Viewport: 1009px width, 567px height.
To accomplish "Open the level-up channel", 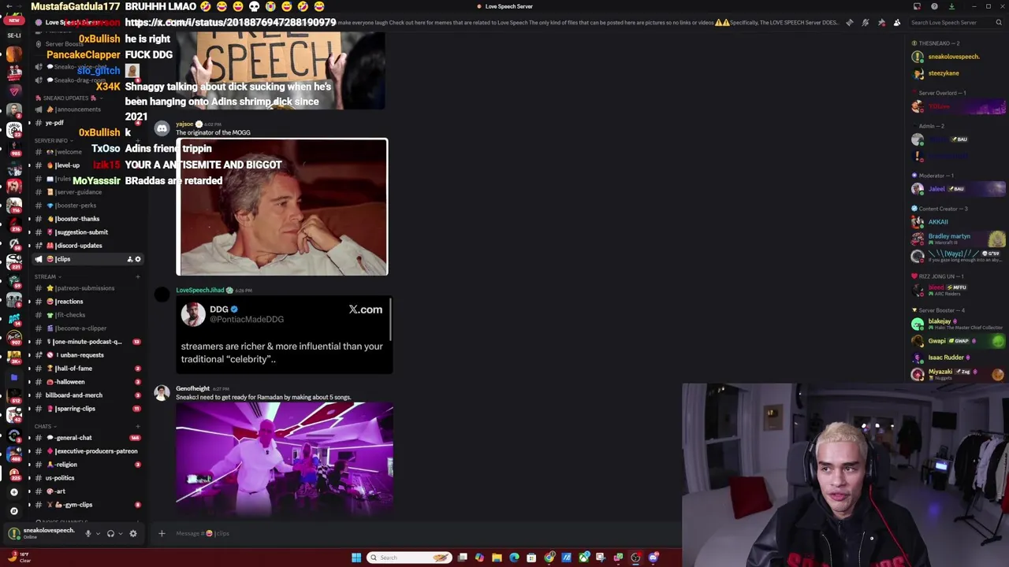I will click(87, 165).
